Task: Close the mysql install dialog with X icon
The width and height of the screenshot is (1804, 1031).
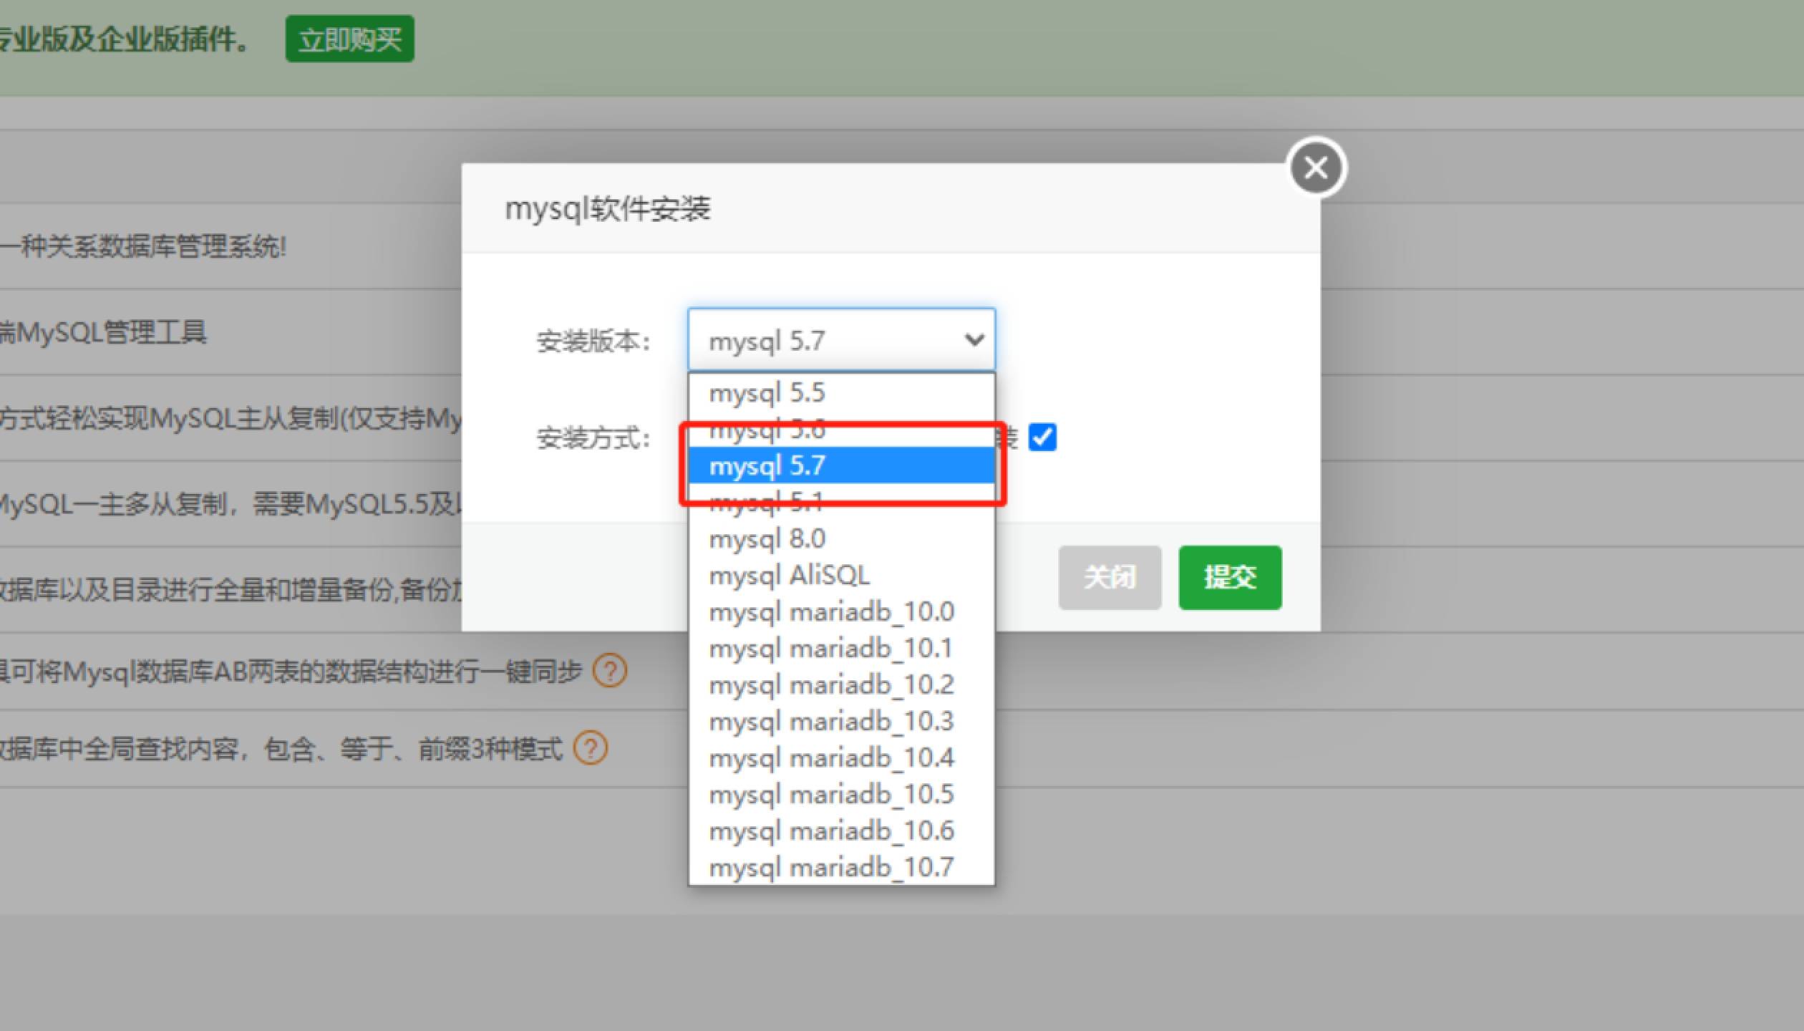Action: pos(1316,168)
